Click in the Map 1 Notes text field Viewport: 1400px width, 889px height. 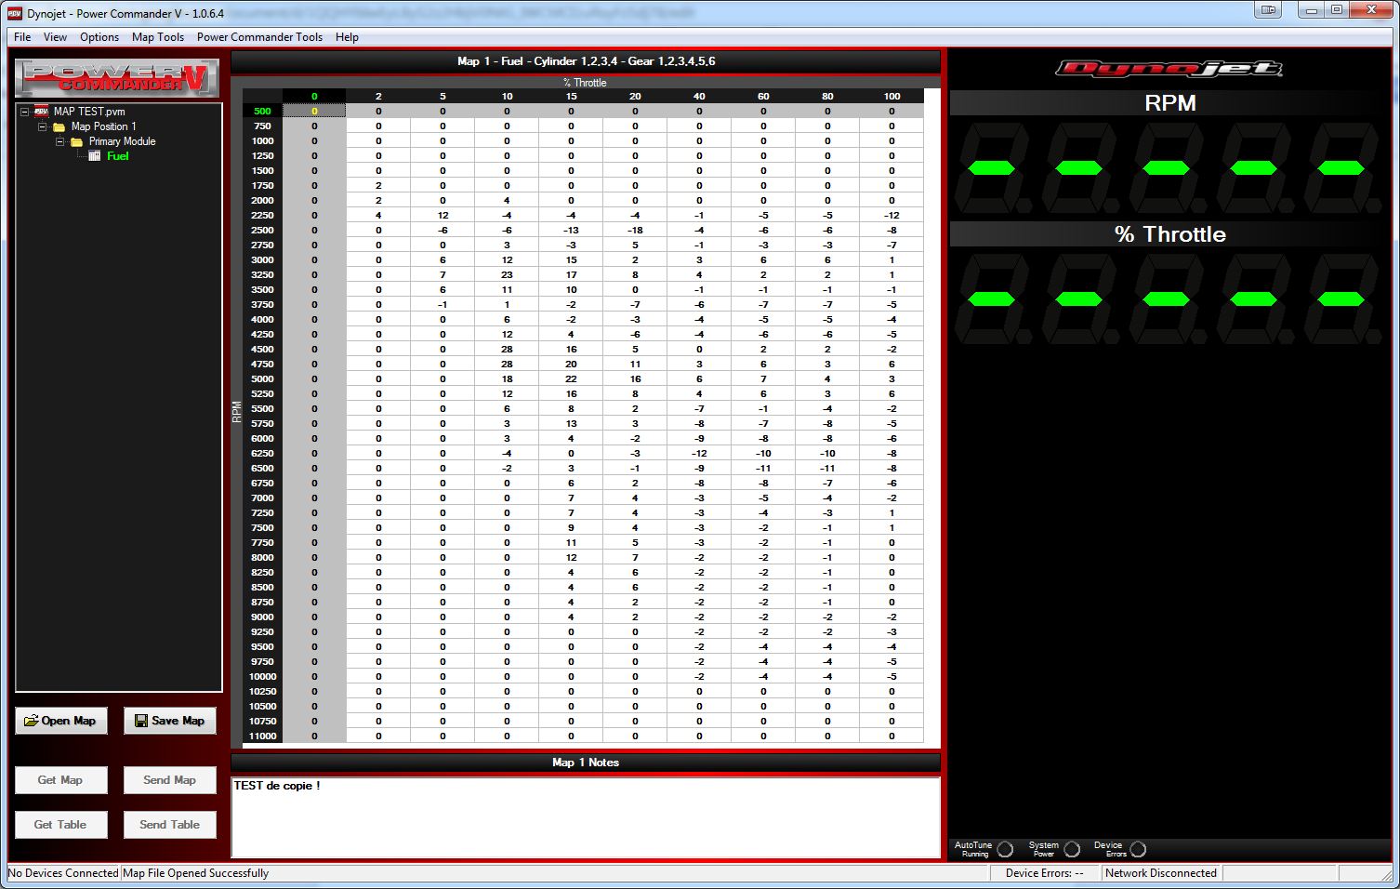(x=586, y=817)
